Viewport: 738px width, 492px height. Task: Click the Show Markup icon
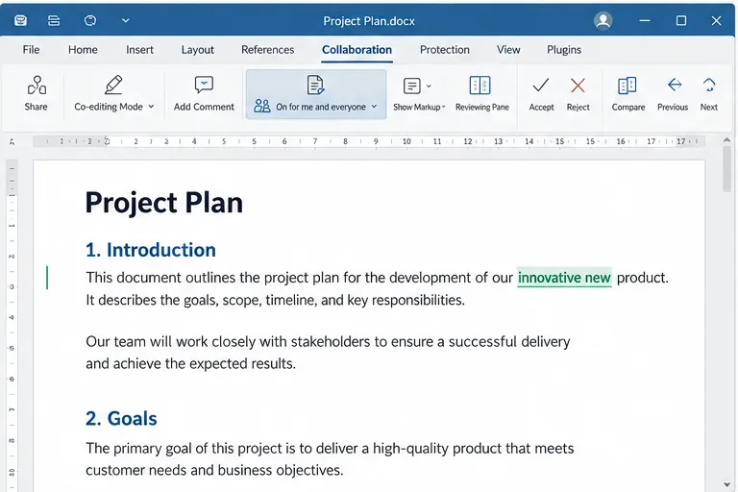[x=412, y=86]
